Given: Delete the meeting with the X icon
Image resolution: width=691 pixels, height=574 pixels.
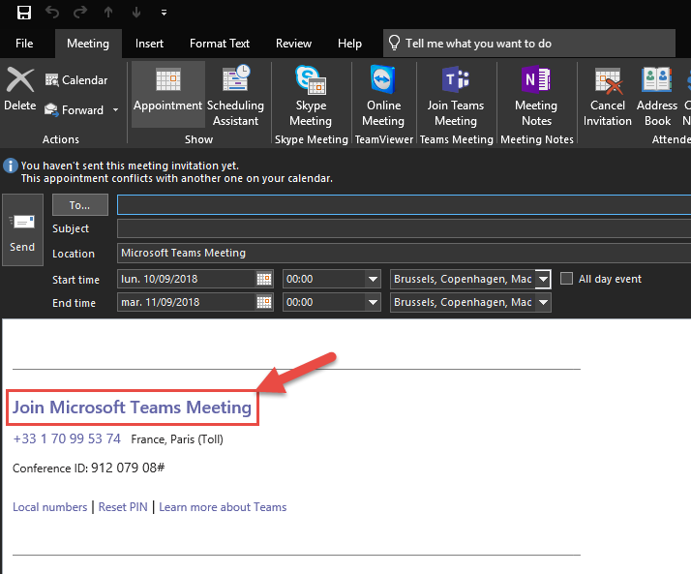Looking at the screenshot, I should click(x=19, y=89).
